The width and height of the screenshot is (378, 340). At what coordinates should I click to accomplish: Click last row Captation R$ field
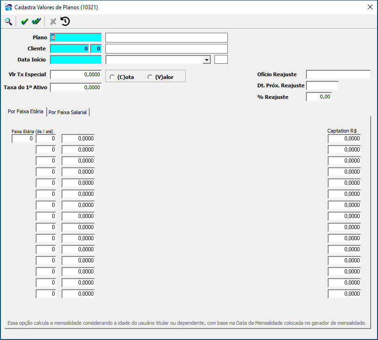click(344, 294)
